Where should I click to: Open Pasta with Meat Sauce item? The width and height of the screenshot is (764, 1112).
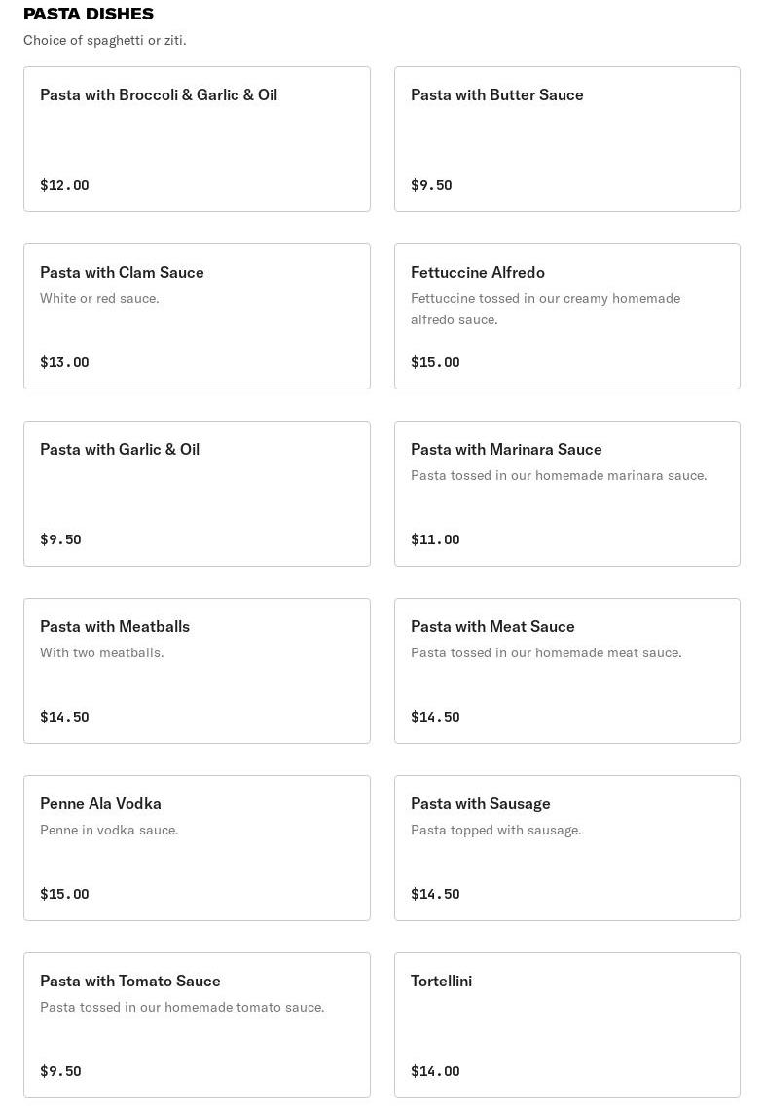(566, 671)
